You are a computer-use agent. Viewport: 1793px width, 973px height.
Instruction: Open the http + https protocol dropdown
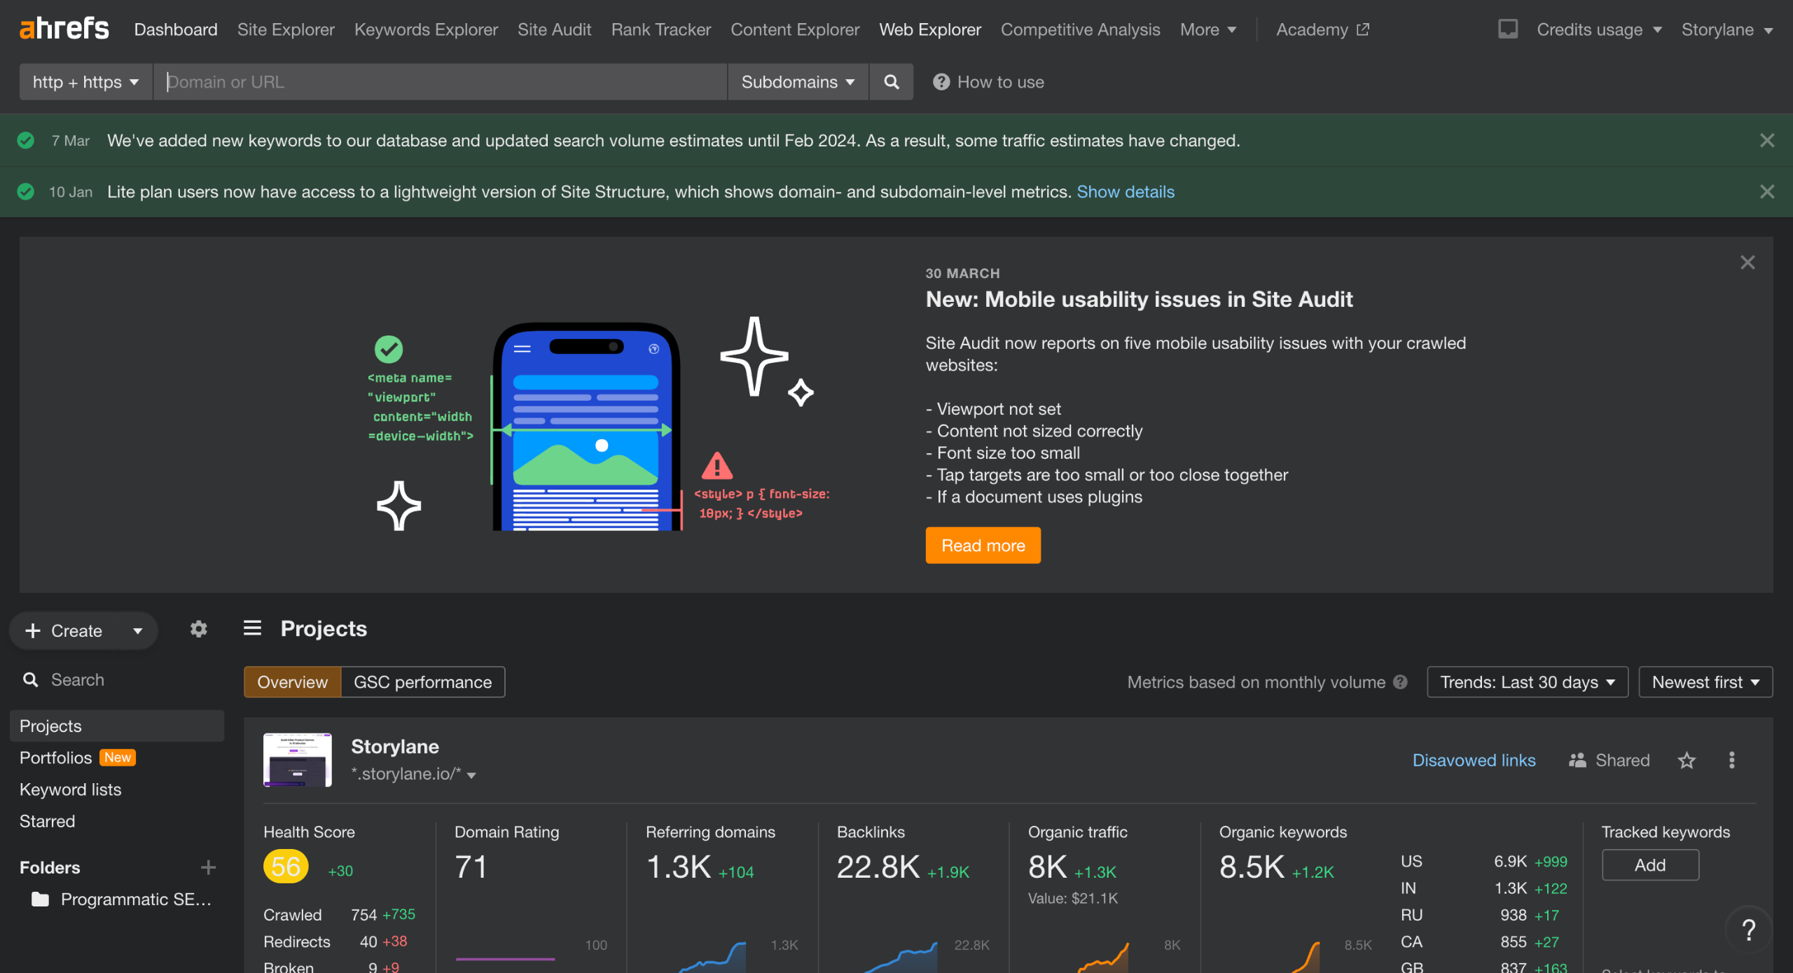85,82
